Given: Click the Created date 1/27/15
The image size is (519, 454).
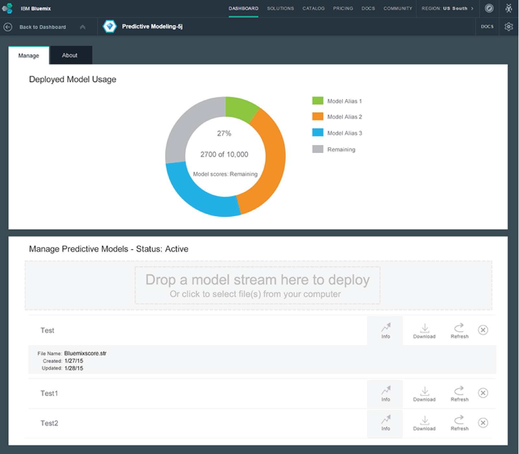Looking at the screenshot, I should [74, 361].
